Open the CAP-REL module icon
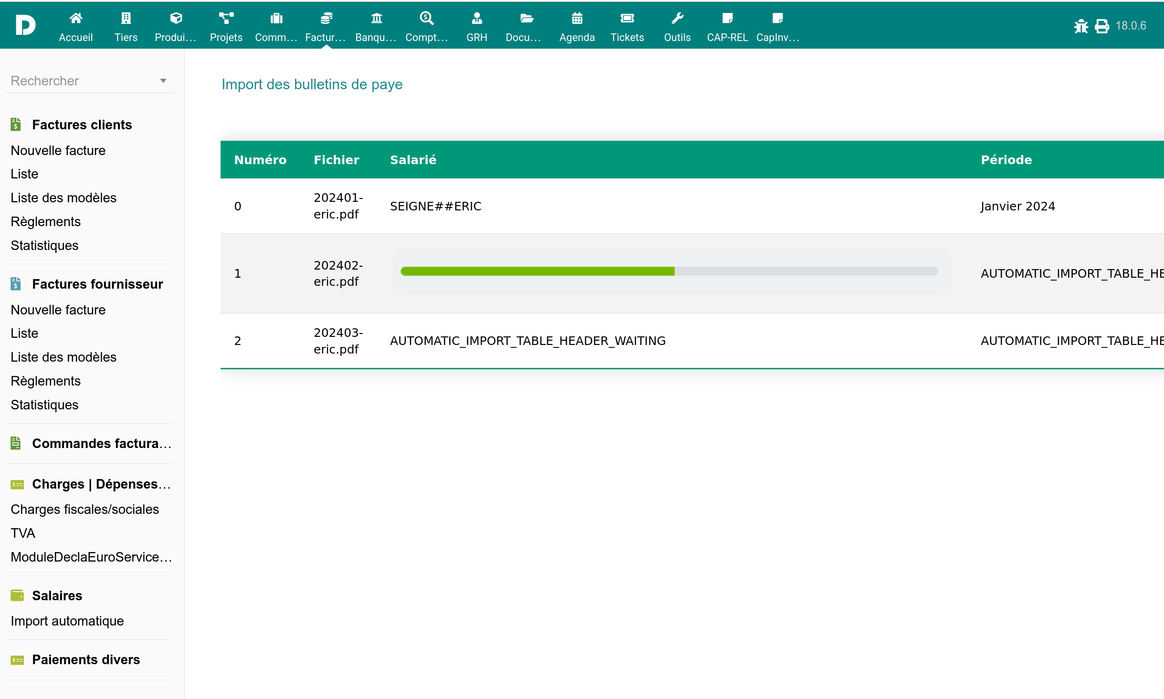 [728, 18]
